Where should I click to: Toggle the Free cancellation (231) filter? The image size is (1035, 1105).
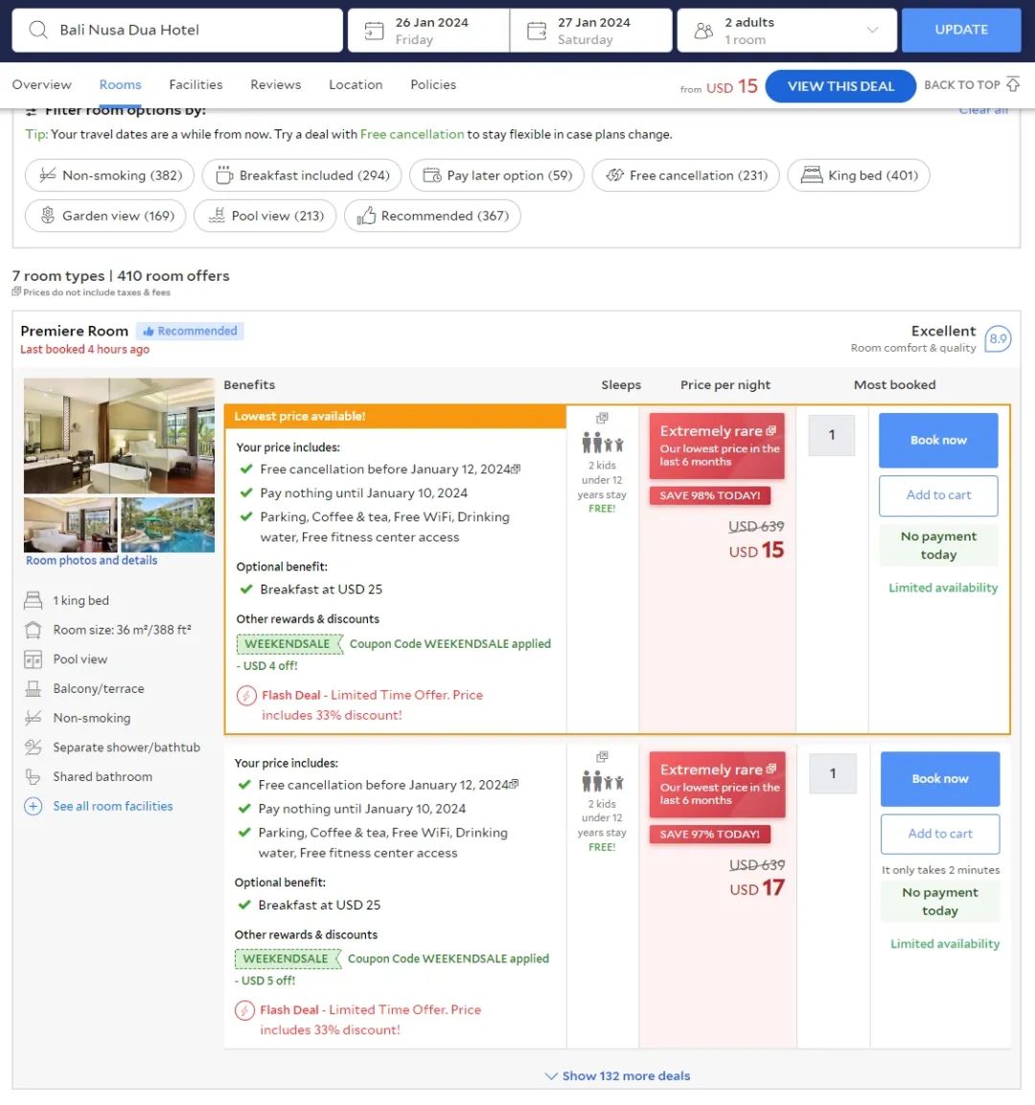point(685,175)
